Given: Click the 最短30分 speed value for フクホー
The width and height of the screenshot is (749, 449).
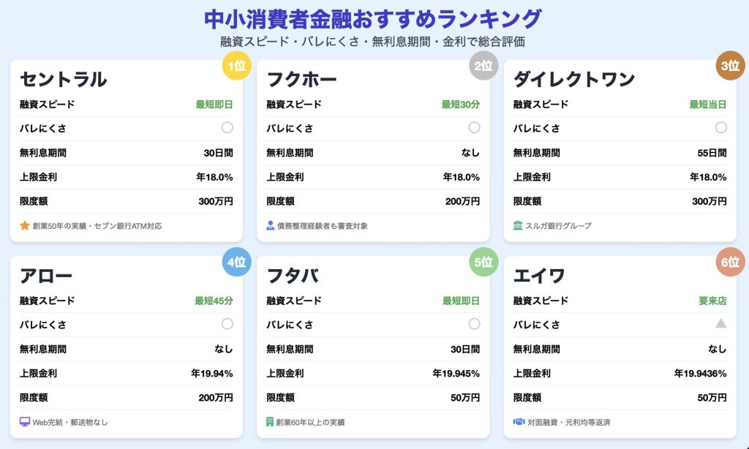Looking at the screenshot, I should (461, 105).
